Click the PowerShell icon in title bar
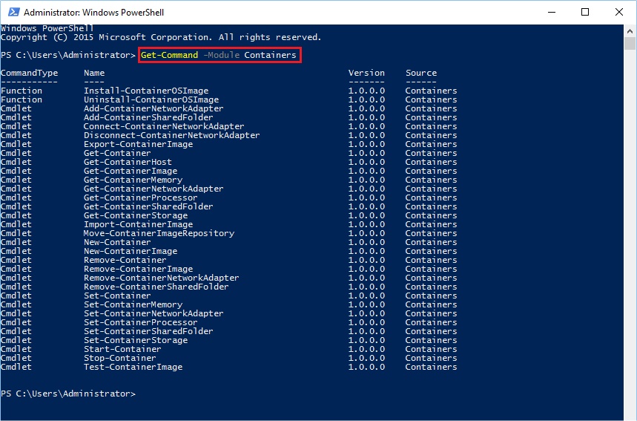Screen dimensions: 637x421 tap(14, 12)
